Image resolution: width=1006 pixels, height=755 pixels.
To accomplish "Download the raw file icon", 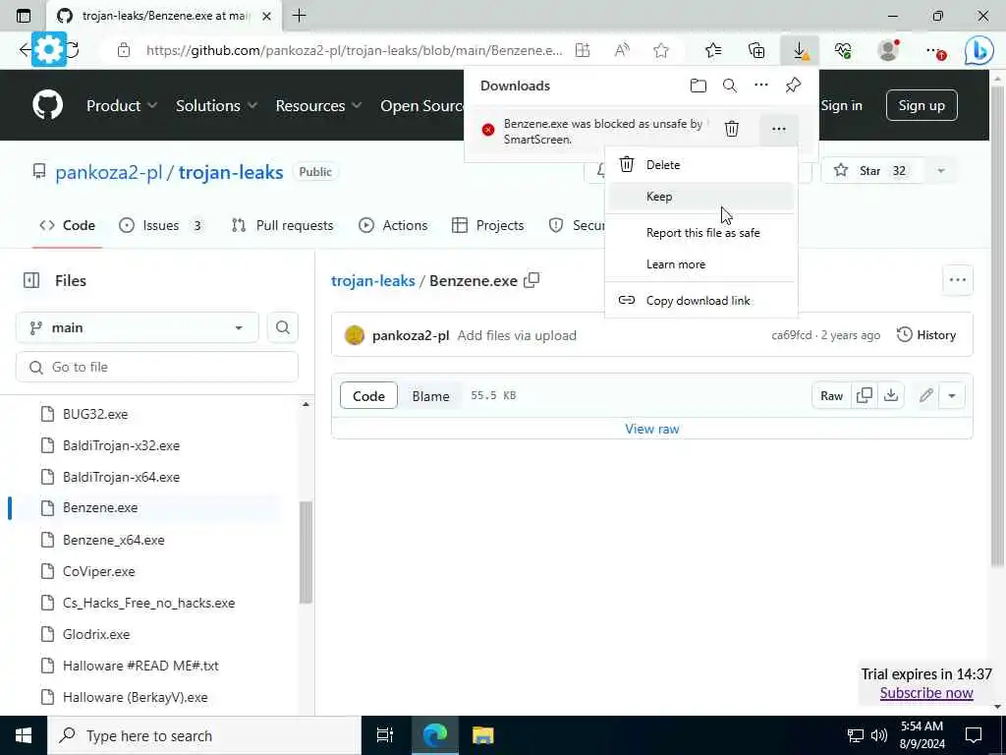I will pyautogui.click(x=890, y=395).
